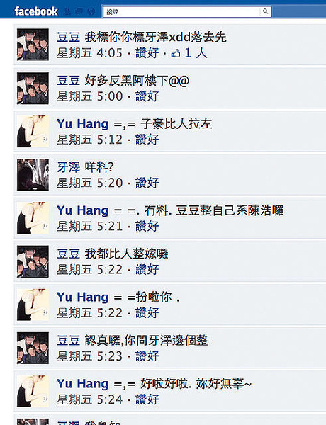
Task: Like the 5:24 comment via 讚好
Action: pos(147,399)
